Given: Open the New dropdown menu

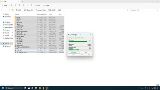Looking at the screenshot, I should (4, 5).
